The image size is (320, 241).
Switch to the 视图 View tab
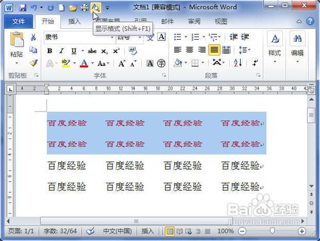pyautogui.click(x=221, y=21)
